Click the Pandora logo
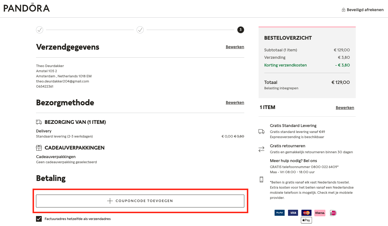The width and height of the screenshot is (388, 226). pos(27,7)
